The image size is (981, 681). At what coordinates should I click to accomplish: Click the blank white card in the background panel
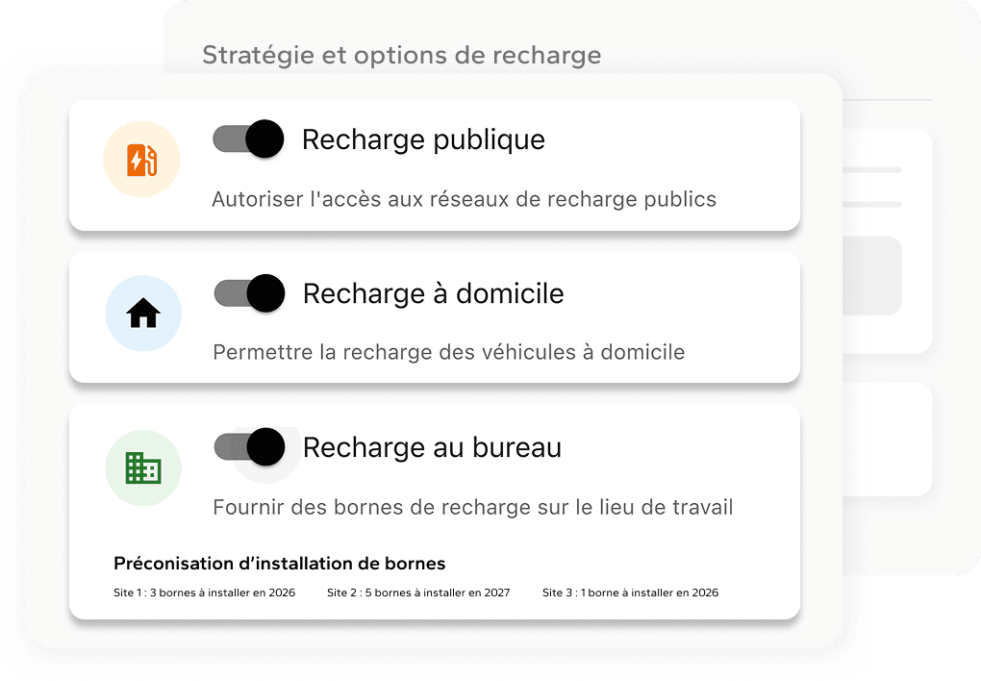tap(887, 440)
